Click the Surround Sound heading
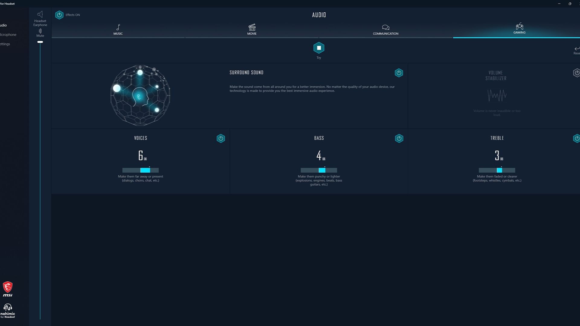The height and width of the screenshot is (326, 580). (x=246, y=72)
